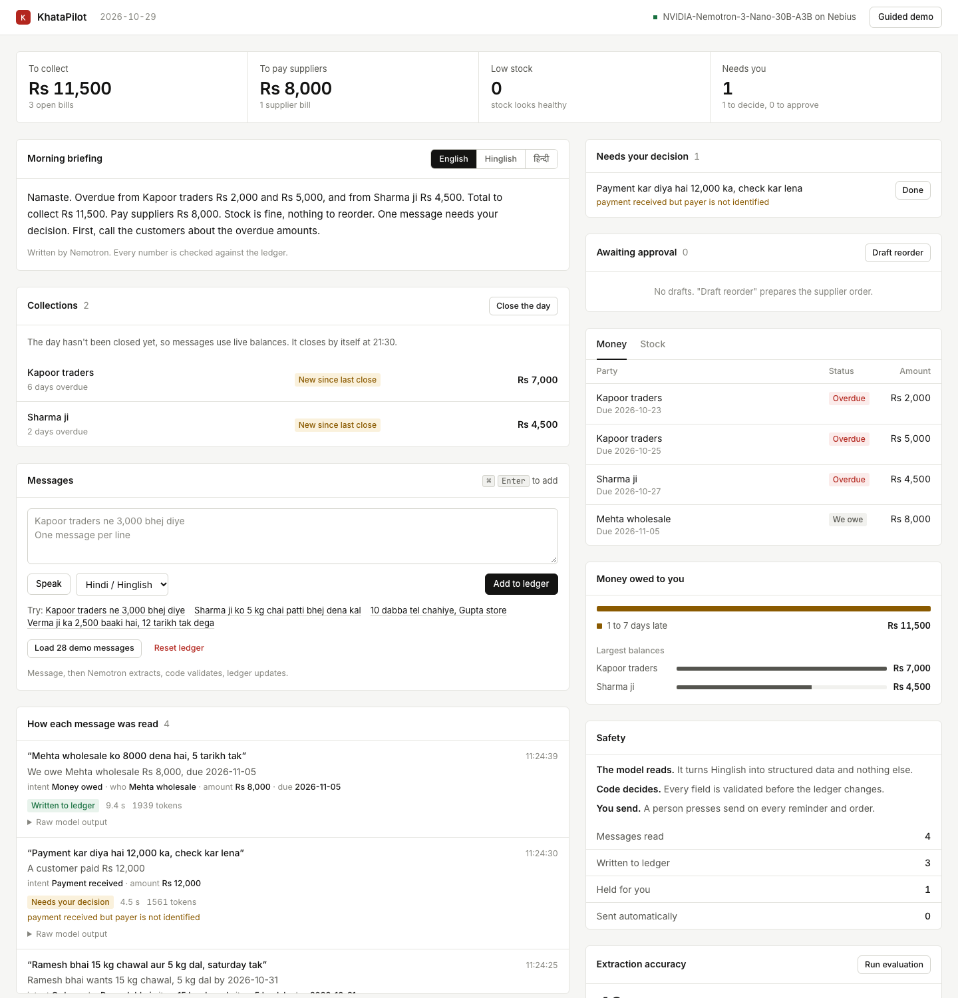Image resolution: width=958 pixels, height=998 pixels.
Task: Switch briefing language to हिन्दी
Action: coord(542,159)
